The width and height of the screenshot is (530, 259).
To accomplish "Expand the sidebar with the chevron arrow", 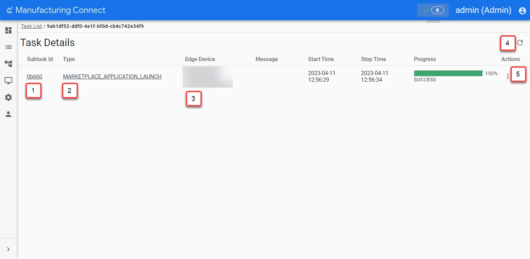I will [8, 249].
